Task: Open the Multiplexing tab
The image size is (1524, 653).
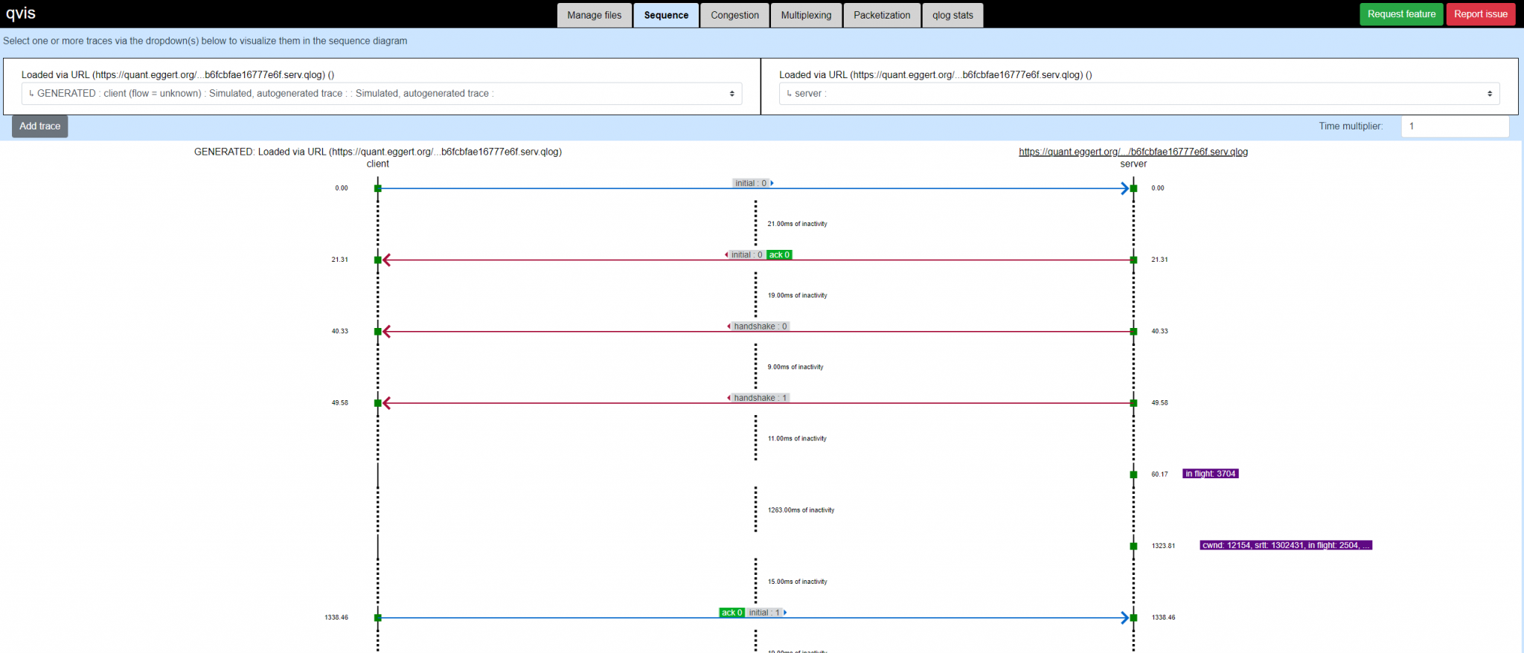Action: point(806,15)
